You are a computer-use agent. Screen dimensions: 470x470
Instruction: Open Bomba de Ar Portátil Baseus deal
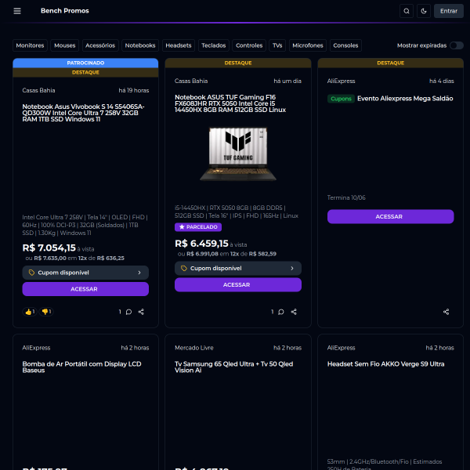coord(81,367)
